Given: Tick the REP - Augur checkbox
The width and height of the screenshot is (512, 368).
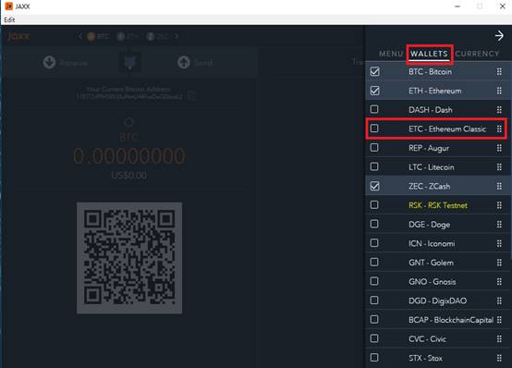Looking at the screenshot, I should pyautogui.click(x=374, y=147).
